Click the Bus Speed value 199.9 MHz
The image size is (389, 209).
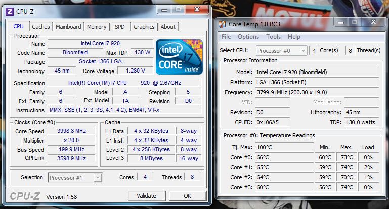71,149
